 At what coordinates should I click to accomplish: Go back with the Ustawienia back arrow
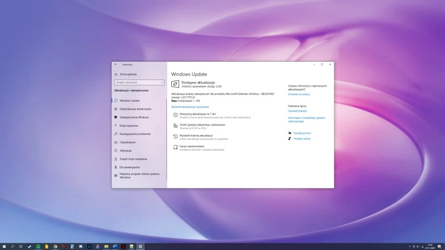coord(116,64)
